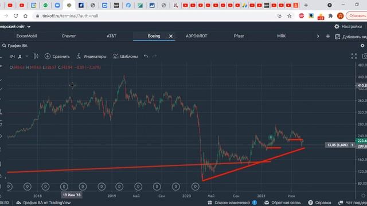Open Indicators (Индикаторы) panel
Image resolution: width=367 pixels, height=206 pixels.
click(91, 56)
